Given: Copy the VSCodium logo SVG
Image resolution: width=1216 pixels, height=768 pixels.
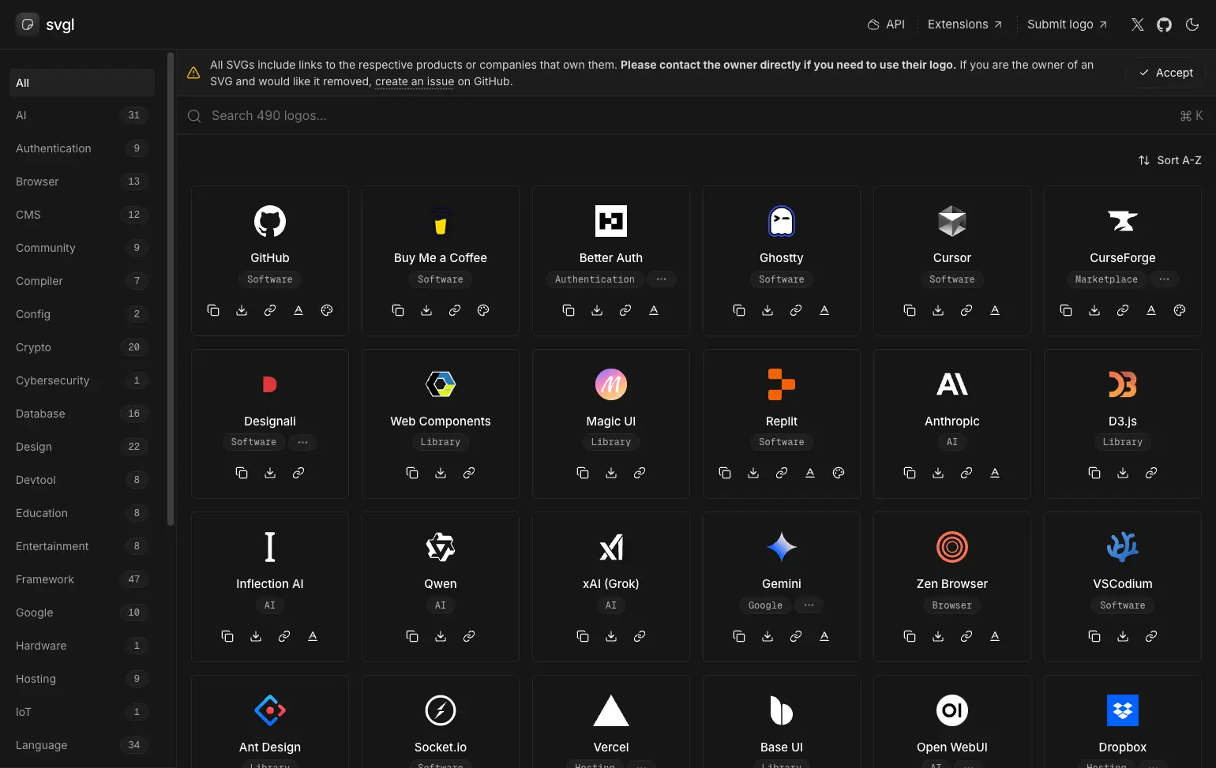Looking at the screenshot, I should (1094, 636).
